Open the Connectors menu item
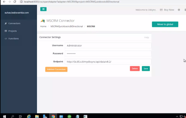The image size is (186, 118). coord(14,23)
